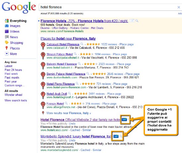The height and width of the screenshot is (153, 182).
Task: Open the Images camera icon filter
Action: (x=7, y=26)
